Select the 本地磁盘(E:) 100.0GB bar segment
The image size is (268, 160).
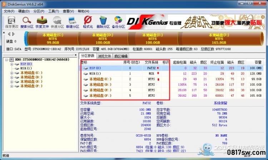click(x=153, y=39)
